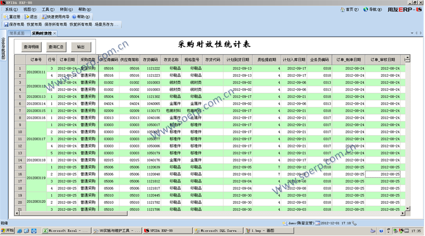The width and height of the screenshot is (425, 236).
Task: Click the demo user icon in status bar
Action: point(285,223)
